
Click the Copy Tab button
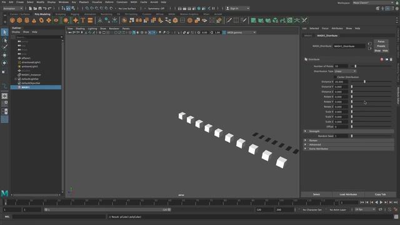pyautogui.click(x=380, y=194)
